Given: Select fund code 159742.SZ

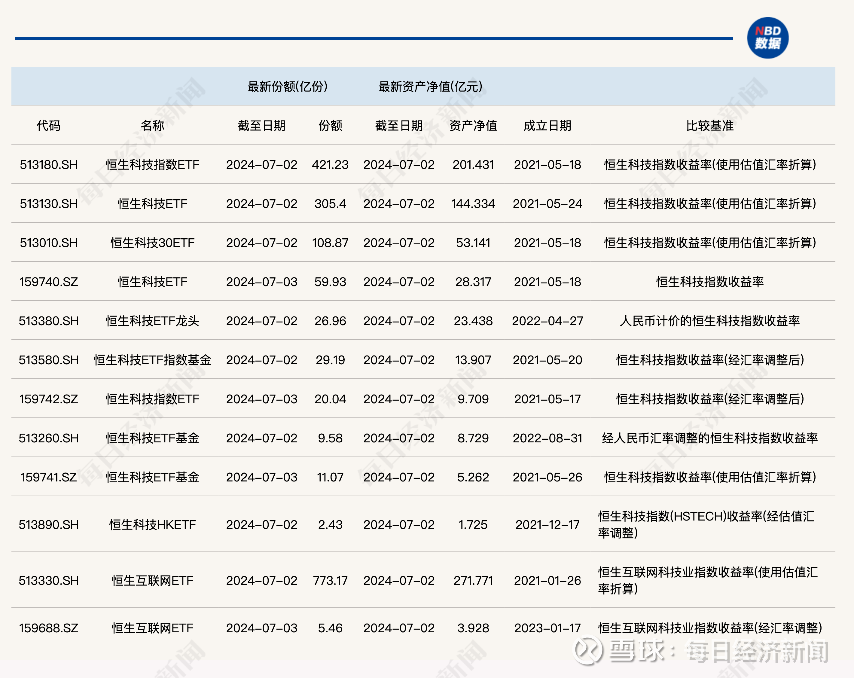Looking at the screenshot, I should point(49,399).
